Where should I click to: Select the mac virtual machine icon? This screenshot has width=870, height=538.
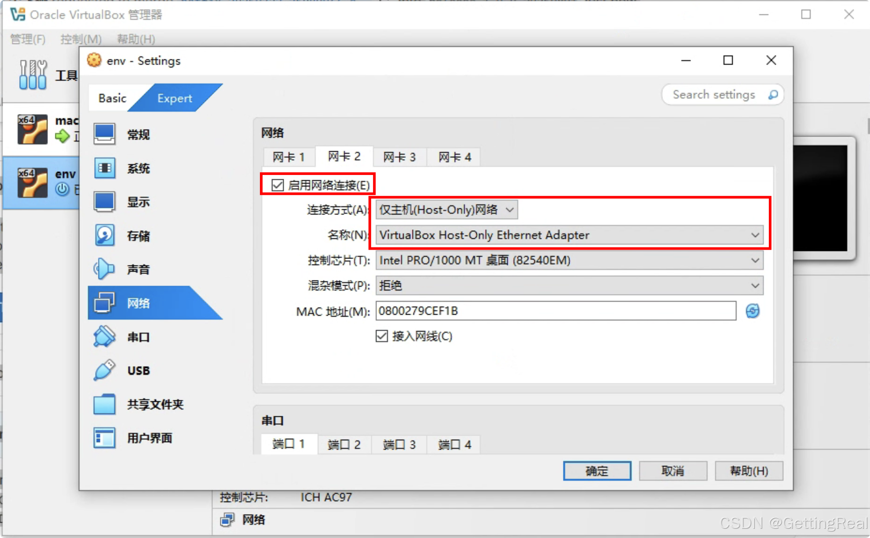click(x=32, y=129)
